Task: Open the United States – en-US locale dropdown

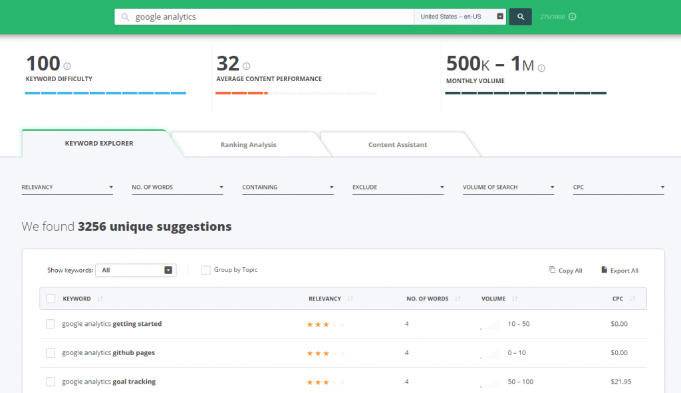Action: click(x=460, y=17)
